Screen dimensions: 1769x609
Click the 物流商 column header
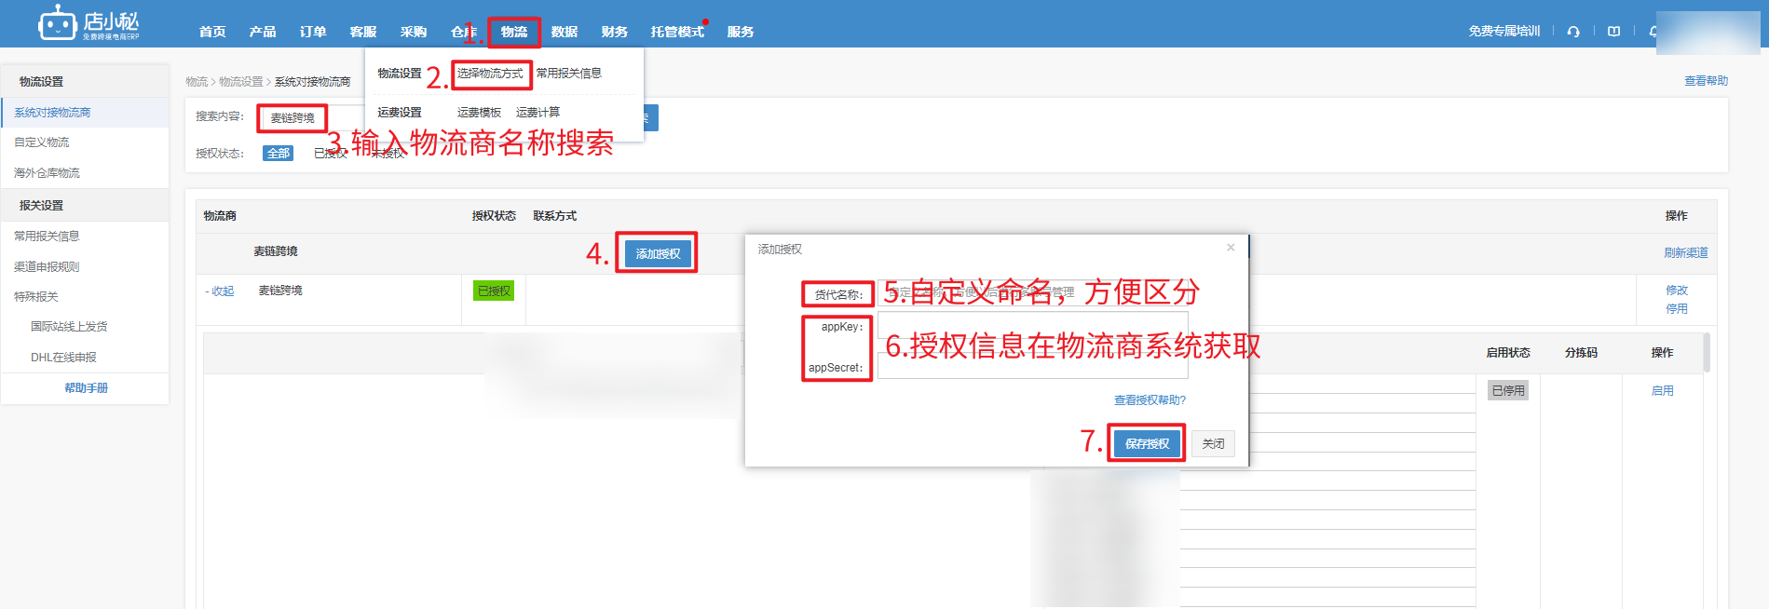[x=220, y=216]
